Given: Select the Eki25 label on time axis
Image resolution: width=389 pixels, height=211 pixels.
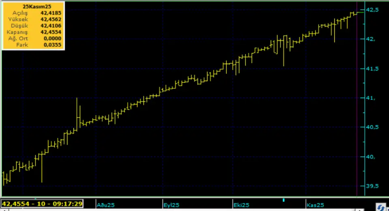Looking at the screenshot, I should click(242, 205).
